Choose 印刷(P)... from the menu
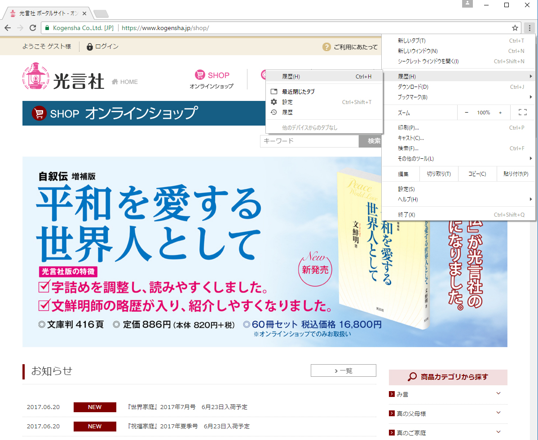Viewport: 538px width, 440px height. coord(458,127)
